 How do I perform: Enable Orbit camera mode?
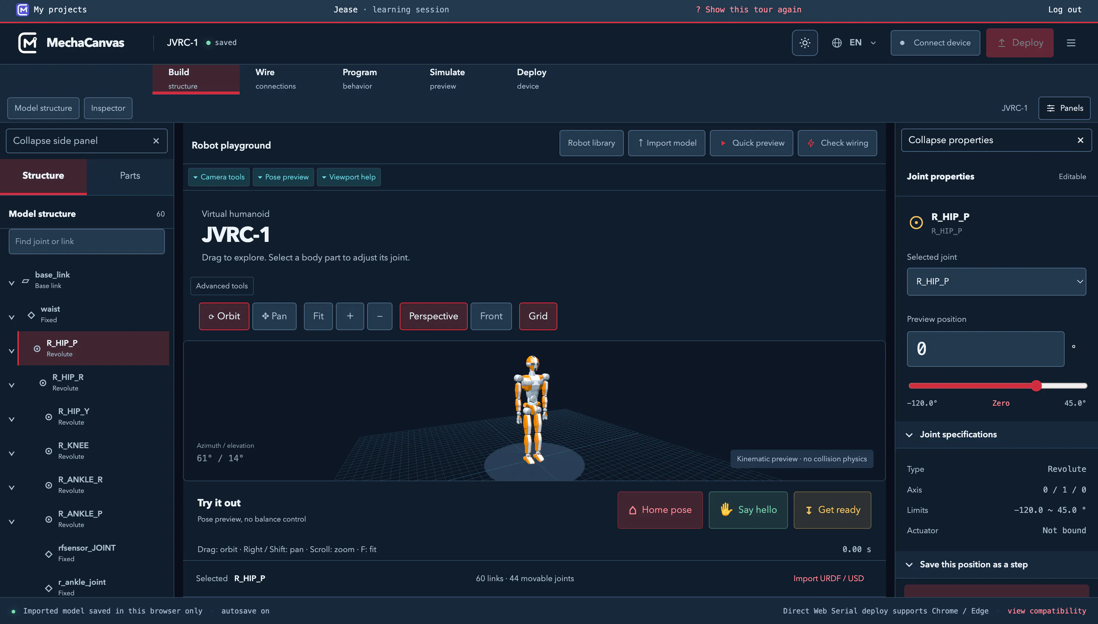224,316
